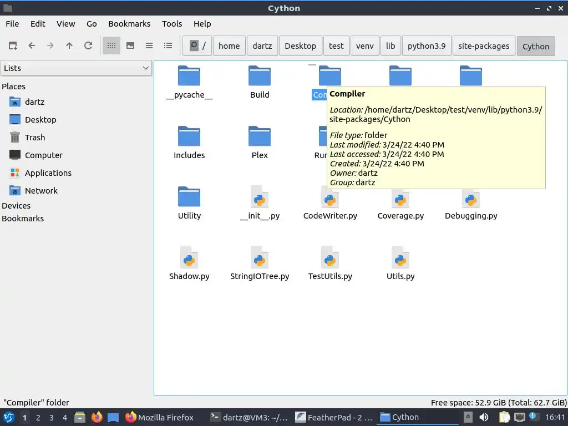Switch to compact list view mode
The width and height of the screenshot is (568, 426).
[149, 45]
